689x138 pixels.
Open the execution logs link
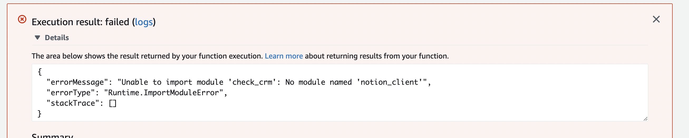144,22
